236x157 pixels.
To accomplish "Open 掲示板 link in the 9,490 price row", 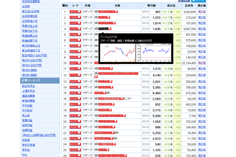I will point(202,93).
